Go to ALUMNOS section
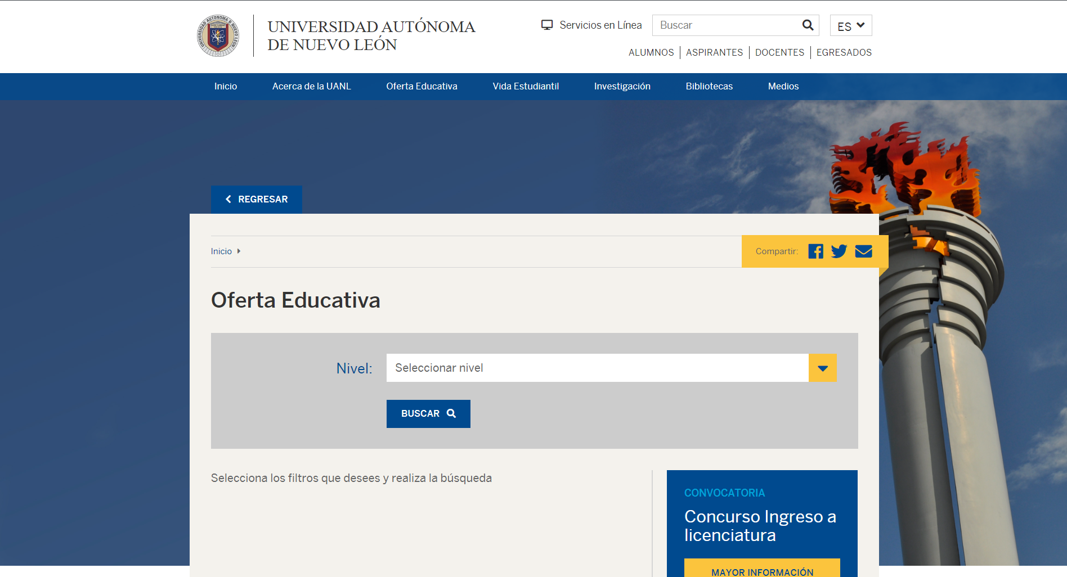1067x577 pixels. tap(651, 52)
